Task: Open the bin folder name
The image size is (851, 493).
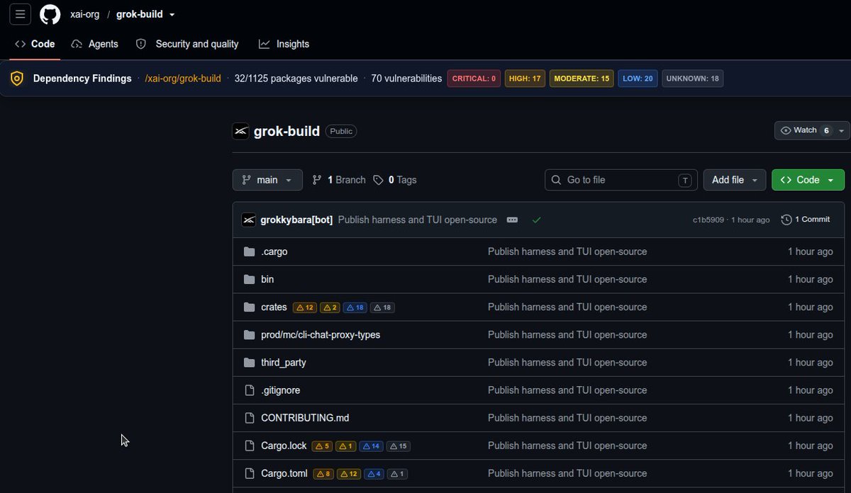Action: tap(267, 280)
